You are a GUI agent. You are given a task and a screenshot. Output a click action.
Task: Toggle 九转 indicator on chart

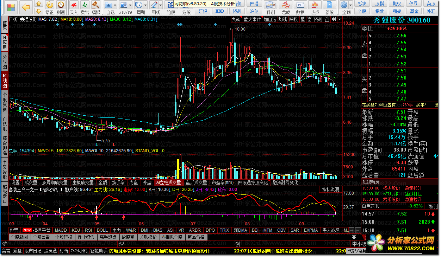236,19
